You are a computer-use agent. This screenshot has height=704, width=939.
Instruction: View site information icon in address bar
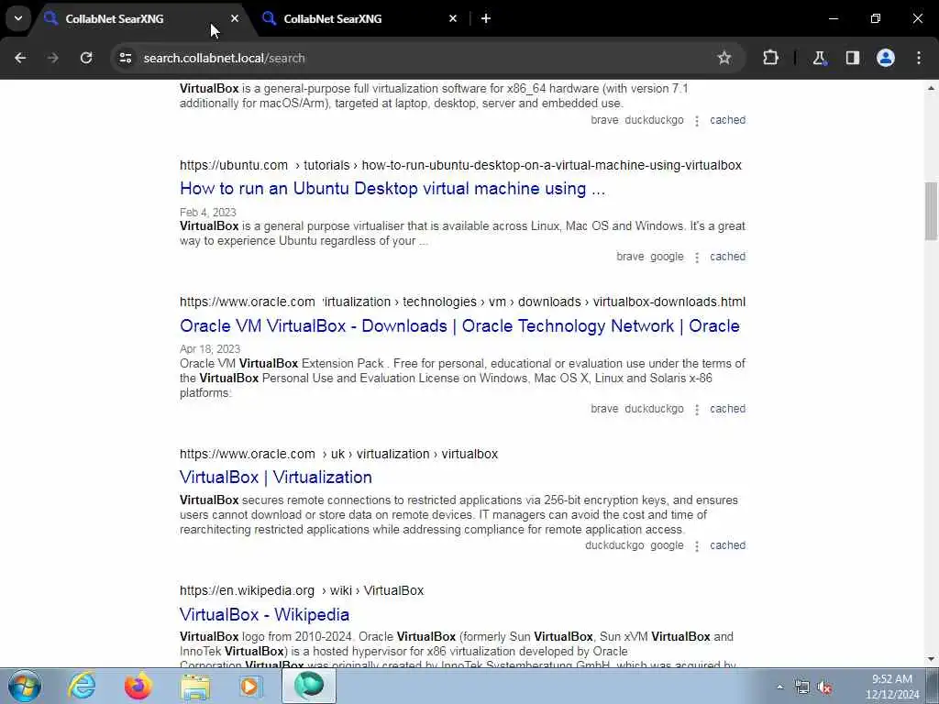pos(125,58)
